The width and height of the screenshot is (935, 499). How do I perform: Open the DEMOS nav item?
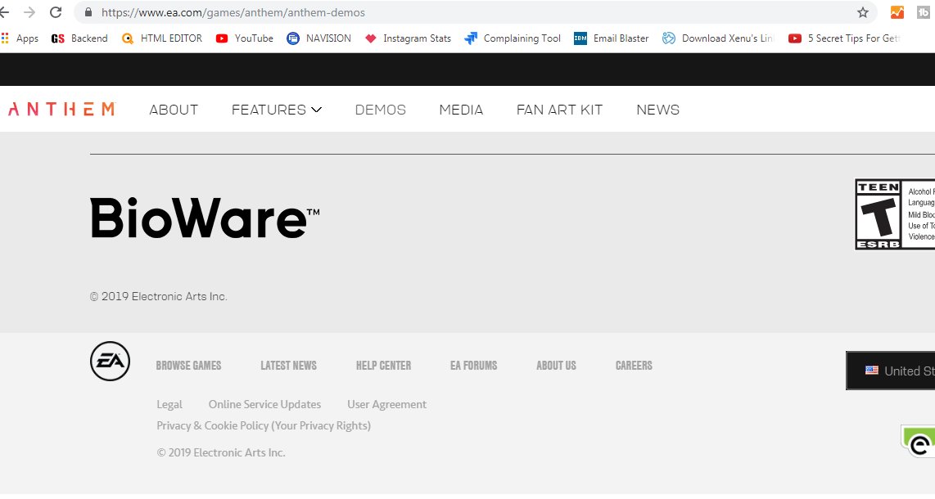click(381, 110)
